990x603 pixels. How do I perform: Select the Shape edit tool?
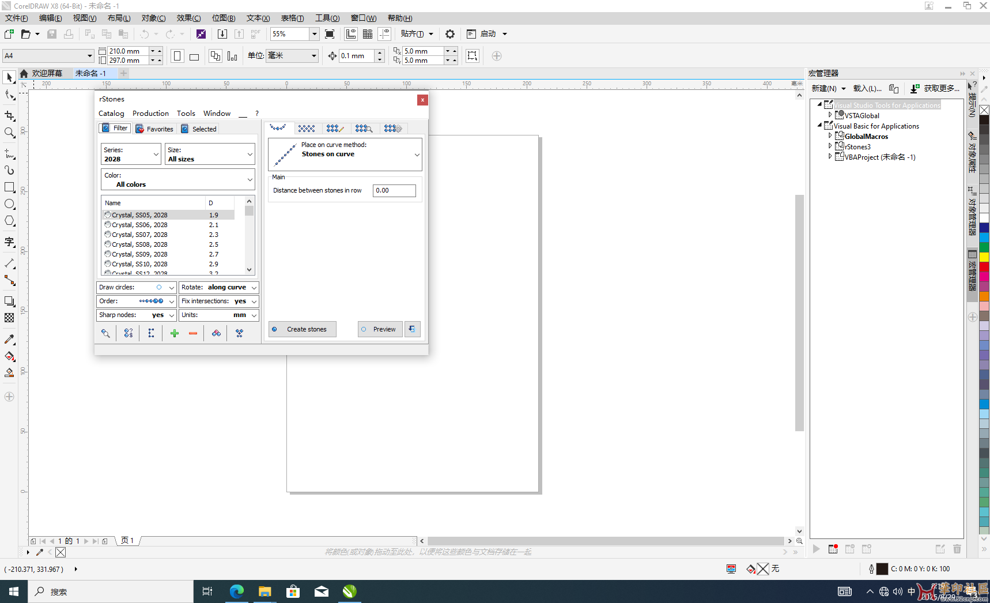tap(9, 95)
